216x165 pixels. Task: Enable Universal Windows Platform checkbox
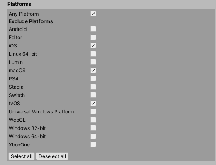tap(93, 111)
